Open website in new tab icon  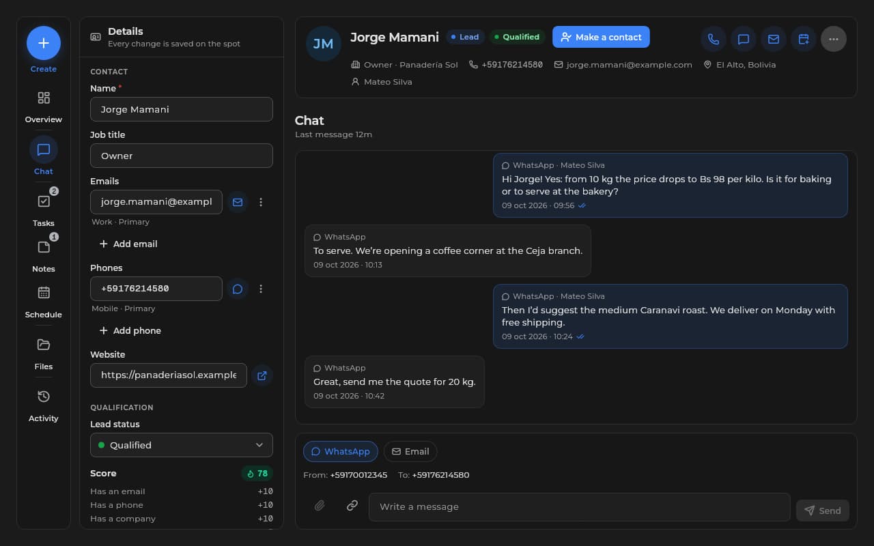(x=262, y=375)
